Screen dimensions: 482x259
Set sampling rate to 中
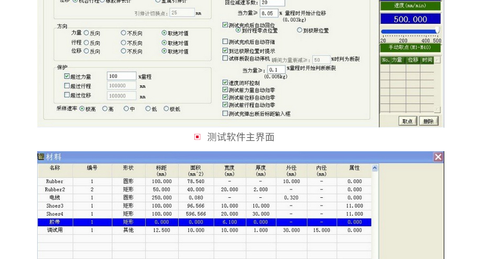(126, 109)
